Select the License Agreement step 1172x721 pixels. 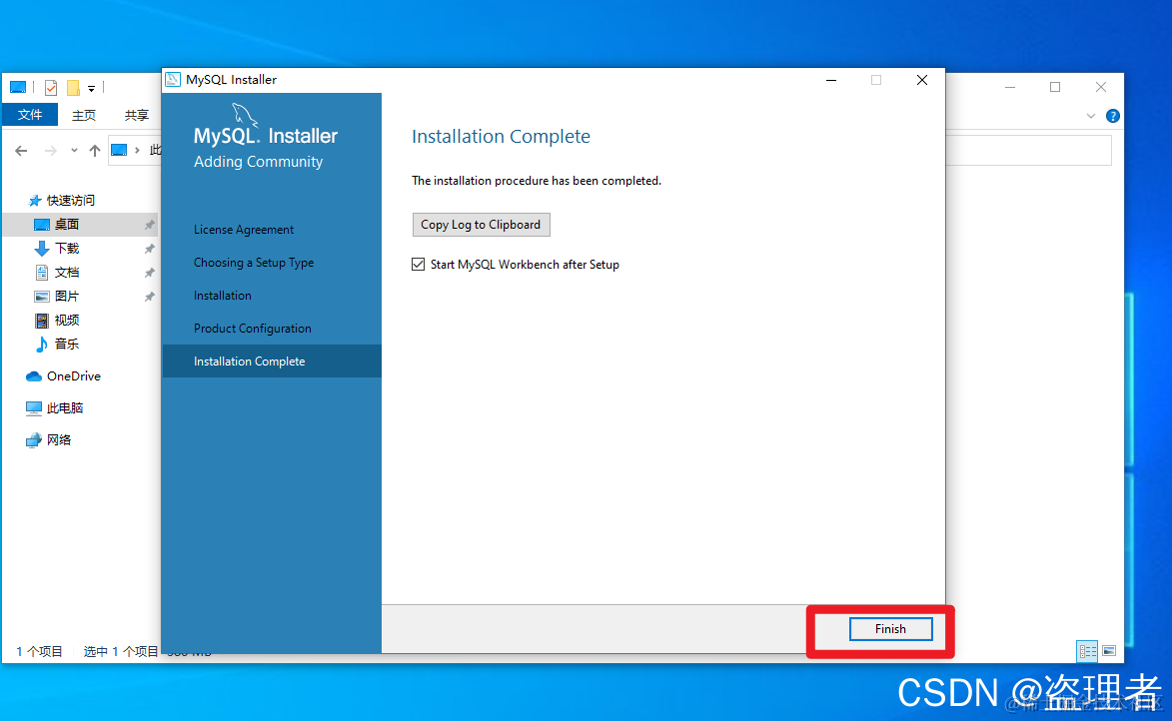[x=244, y=230]
